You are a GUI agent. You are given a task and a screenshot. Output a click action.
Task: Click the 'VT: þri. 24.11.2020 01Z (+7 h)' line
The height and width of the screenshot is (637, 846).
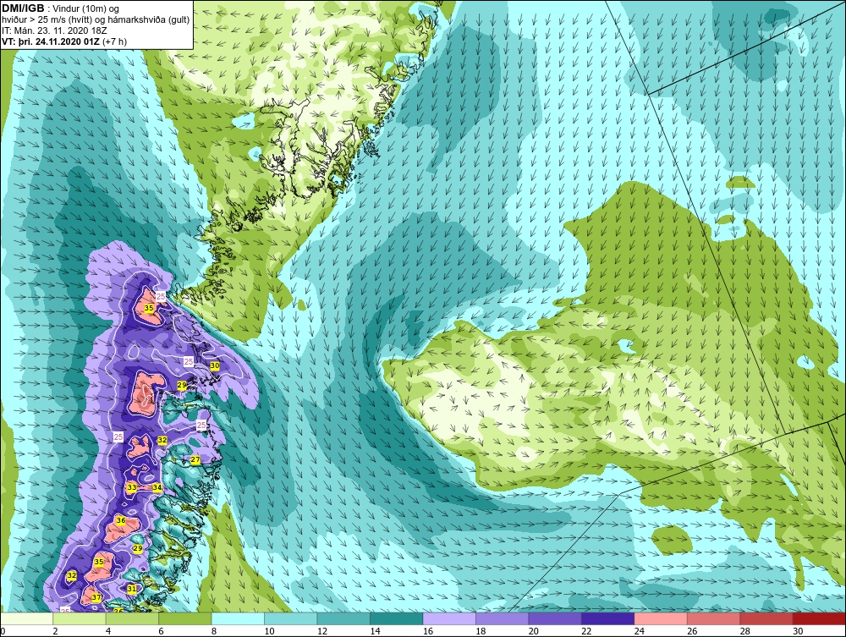64,41
